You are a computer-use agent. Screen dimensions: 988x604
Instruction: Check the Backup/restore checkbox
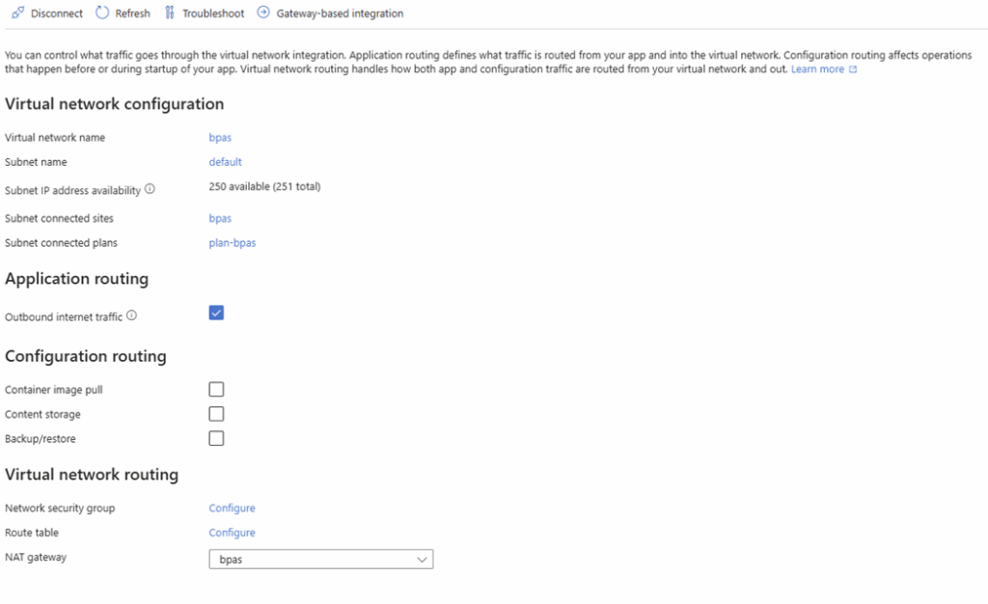pyautogui.click(x=216, y=438)
